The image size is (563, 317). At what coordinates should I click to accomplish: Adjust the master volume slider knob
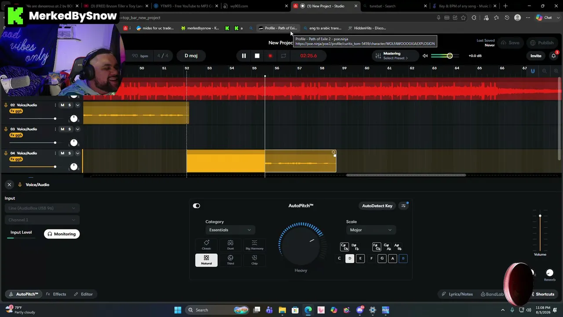click(450, 56)
